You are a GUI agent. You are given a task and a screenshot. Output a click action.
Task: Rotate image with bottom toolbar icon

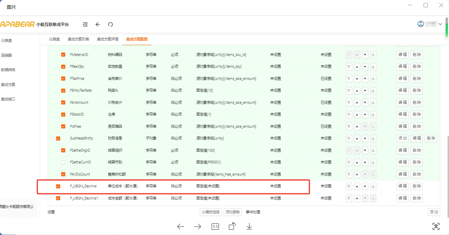[x=232, y=227]
